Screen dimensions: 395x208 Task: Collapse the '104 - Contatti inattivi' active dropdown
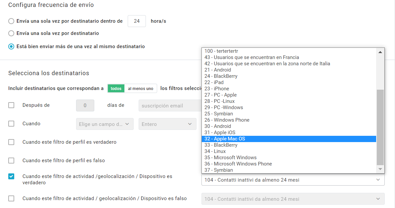point(293,180)
